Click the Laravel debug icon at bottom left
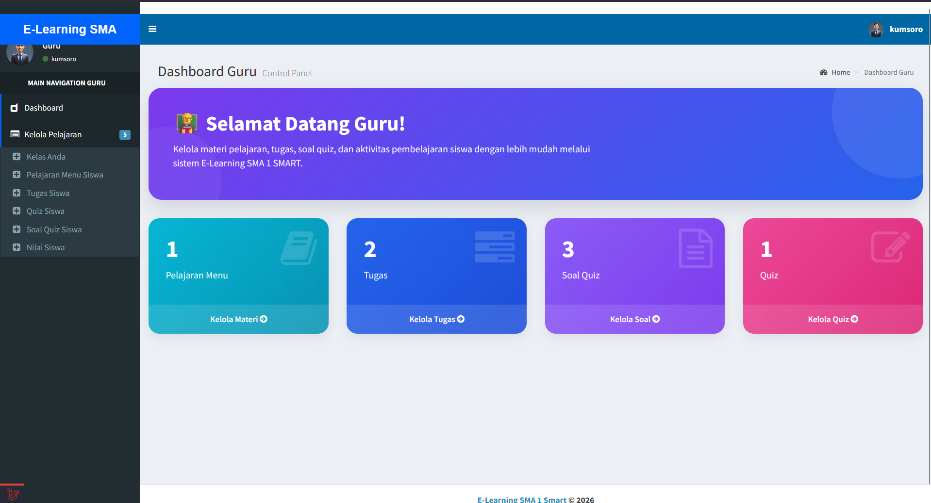Image resolution: width=931 pixels, height=503 pixels. tap(13, 494)
